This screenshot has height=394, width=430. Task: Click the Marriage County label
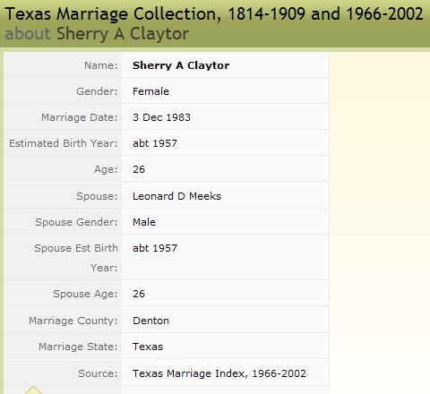click(x=73, y=321)
